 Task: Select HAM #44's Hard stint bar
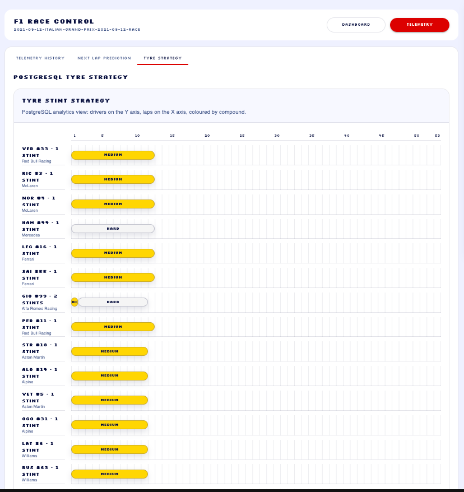[x=113, y=229]
